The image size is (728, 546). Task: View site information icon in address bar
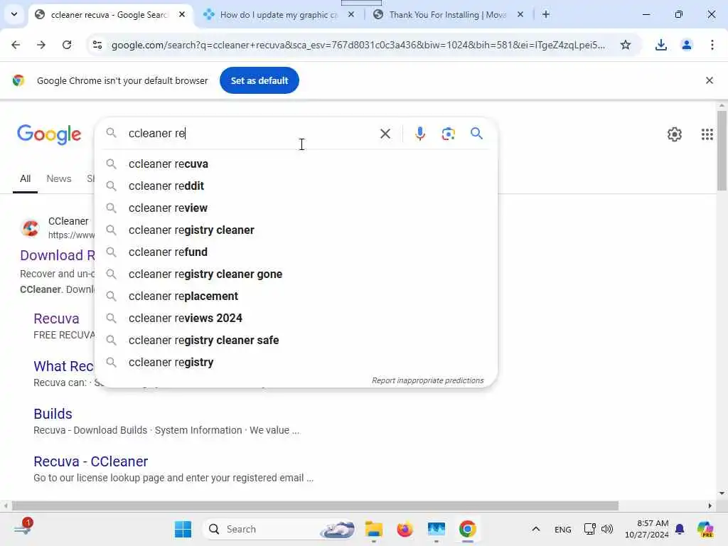[x=97, y=45]
